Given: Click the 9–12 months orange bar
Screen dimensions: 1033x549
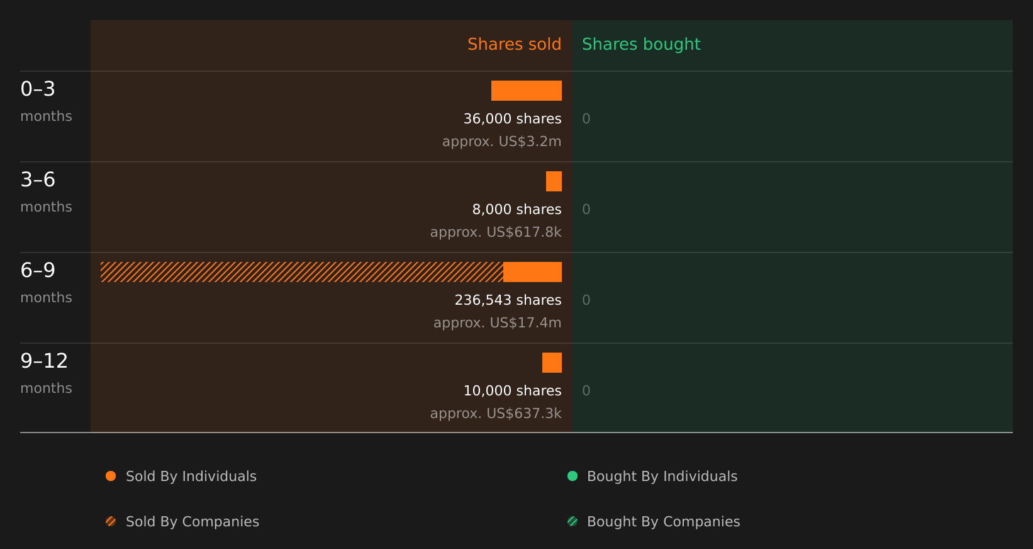Looking at the screenshot, I should click(x=552, y=363).
